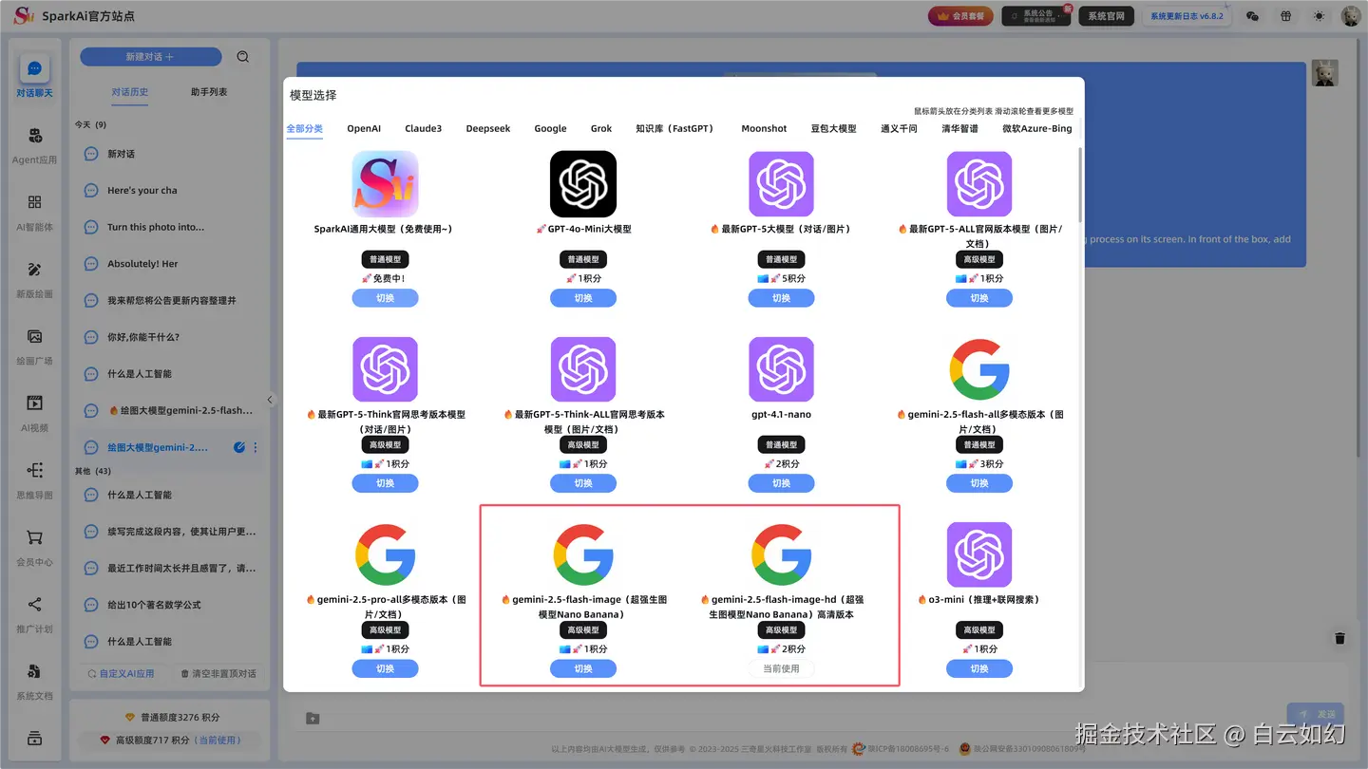Viewport: 1368px width, 769px height.
Task: Toggle the light/dark theme sun icon
Action: pos(1319,16)
